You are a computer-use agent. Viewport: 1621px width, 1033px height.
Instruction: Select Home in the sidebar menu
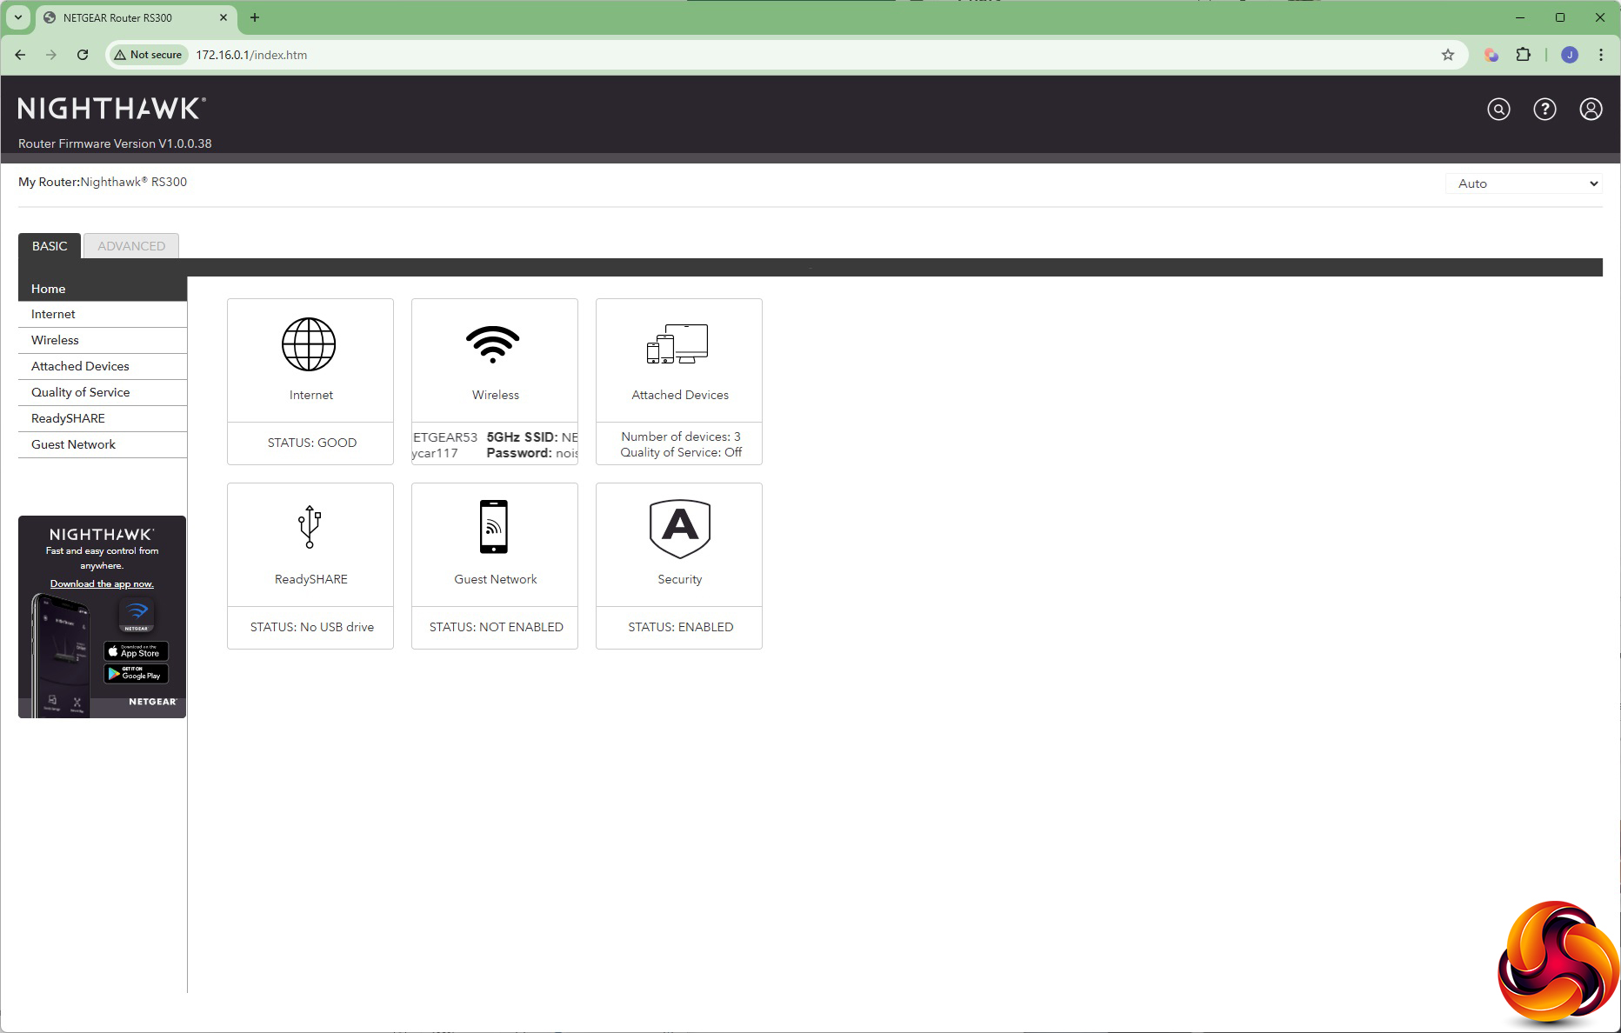click(103, 289)
